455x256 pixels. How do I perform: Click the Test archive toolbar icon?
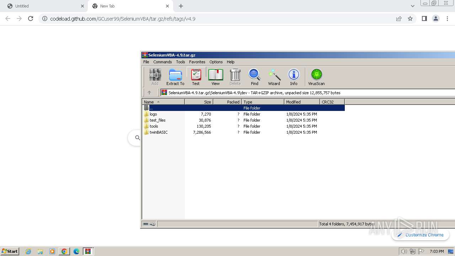[196, 77]
